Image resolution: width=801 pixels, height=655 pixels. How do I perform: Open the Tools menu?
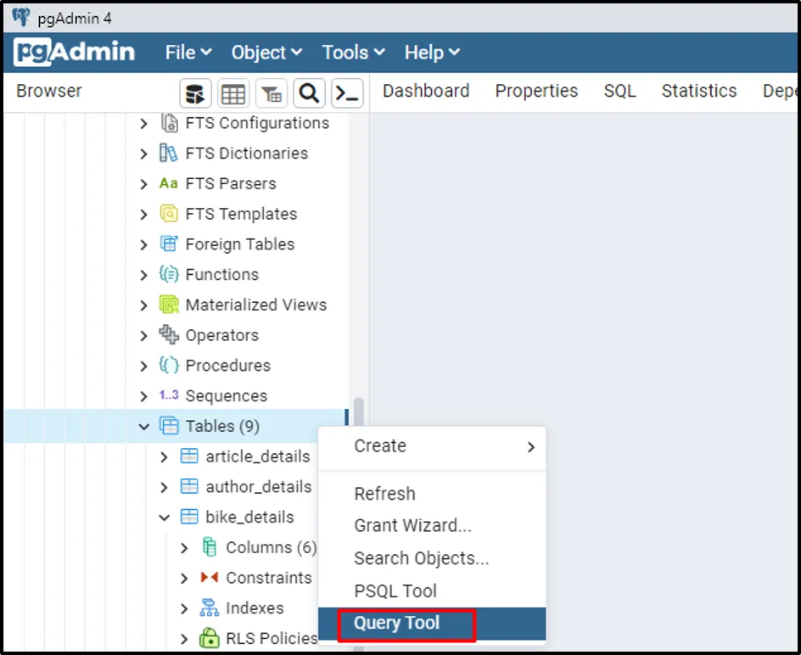(353, 53)
